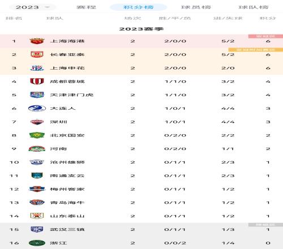Click the 深圳 team logo

pyautogui.click(x=37, y=122)
